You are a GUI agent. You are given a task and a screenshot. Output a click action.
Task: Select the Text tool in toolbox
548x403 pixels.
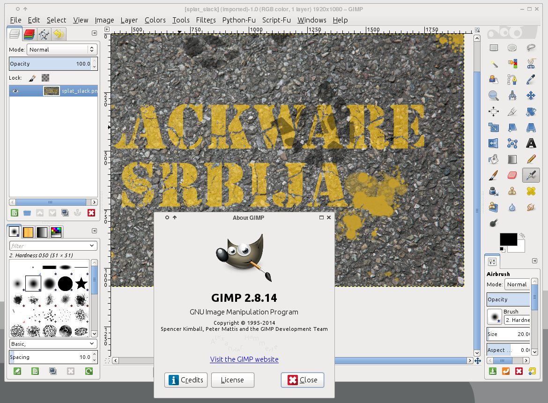coord(531,143)
